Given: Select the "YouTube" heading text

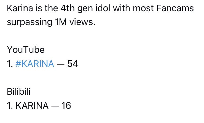Looking at the screenshot, I should (x=26, y=50).
